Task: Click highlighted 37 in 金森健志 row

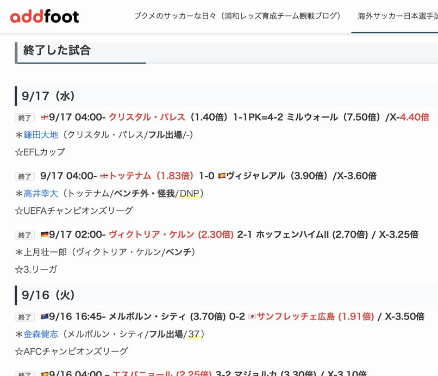Action: pyautogui.click(x=194, y=334)
